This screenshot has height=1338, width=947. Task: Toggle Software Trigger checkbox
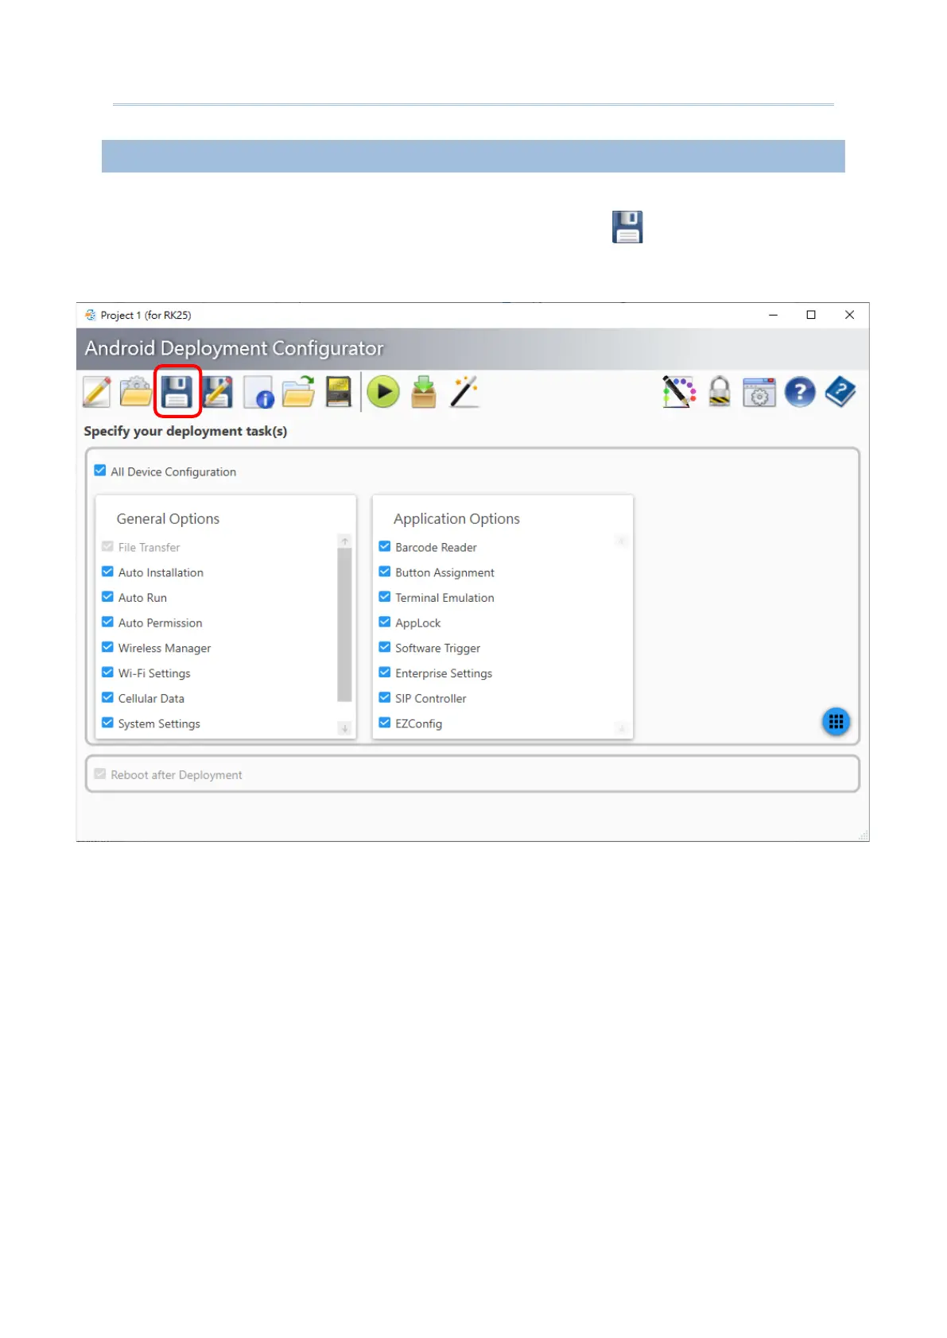[x=385, y=647]
